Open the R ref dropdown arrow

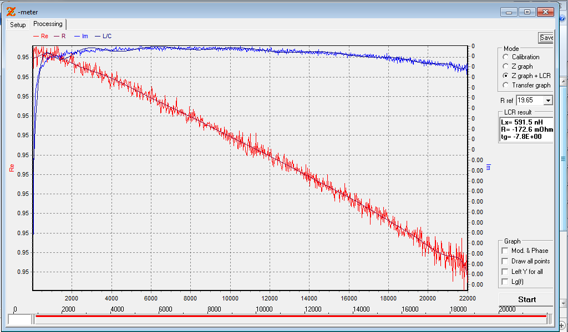pyautogui.click(x=548, y=100)
